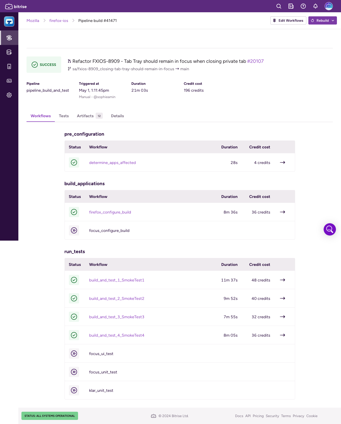Open pull request #20107 link
This screenshot has height=424, width=341.
tap(255, 61)
